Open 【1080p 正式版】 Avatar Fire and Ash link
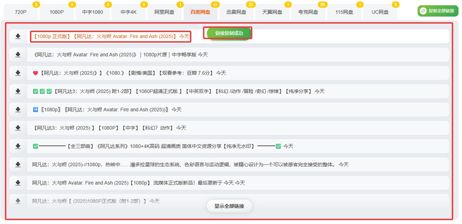Viewport: 462px width, 224px height. click(111, 36)
